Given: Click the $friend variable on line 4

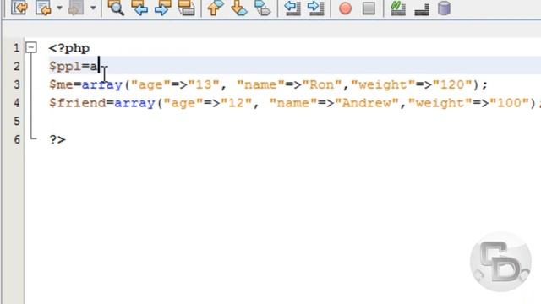Looking at the screenshot, I should point(77,103).
